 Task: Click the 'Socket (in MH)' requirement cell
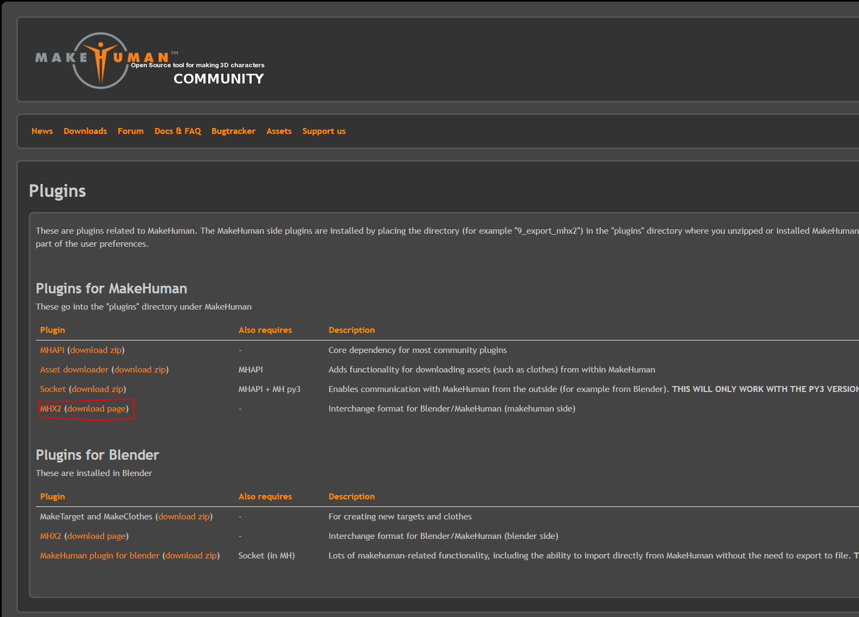pyautogui.click(x=267, y=556)
